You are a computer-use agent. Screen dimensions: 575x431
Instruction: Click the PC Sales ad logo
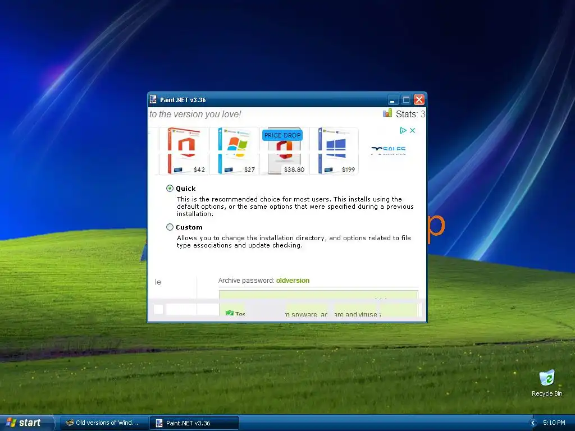click(x=389, y=150)
